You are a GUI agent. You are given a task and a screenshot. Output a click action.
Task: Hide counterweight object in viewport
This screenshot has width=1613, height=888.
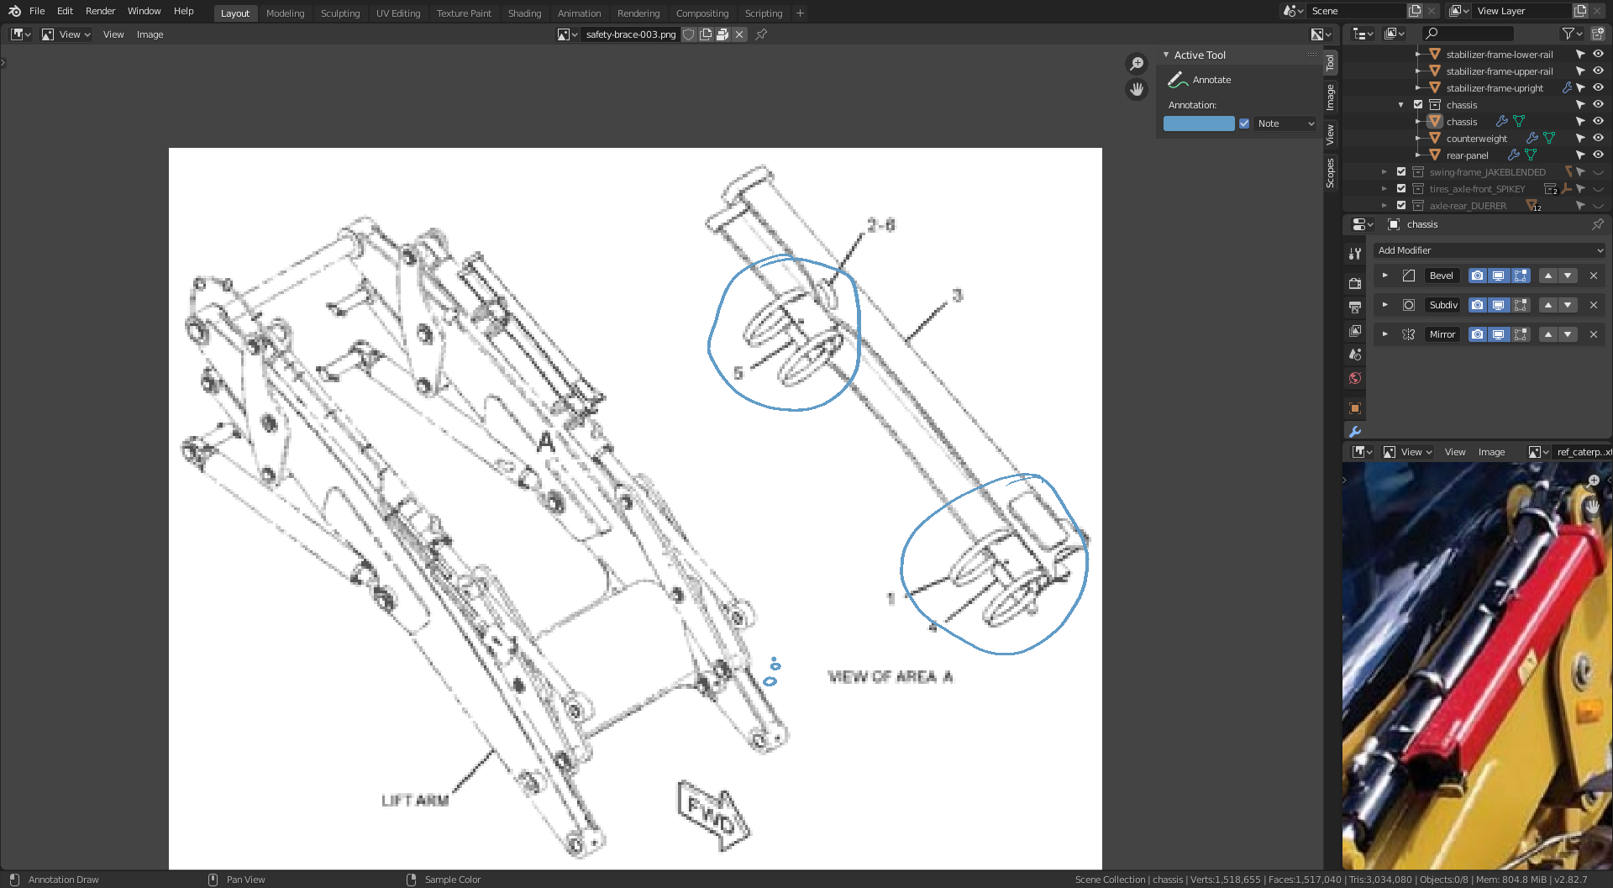(x=1599, y=139)
